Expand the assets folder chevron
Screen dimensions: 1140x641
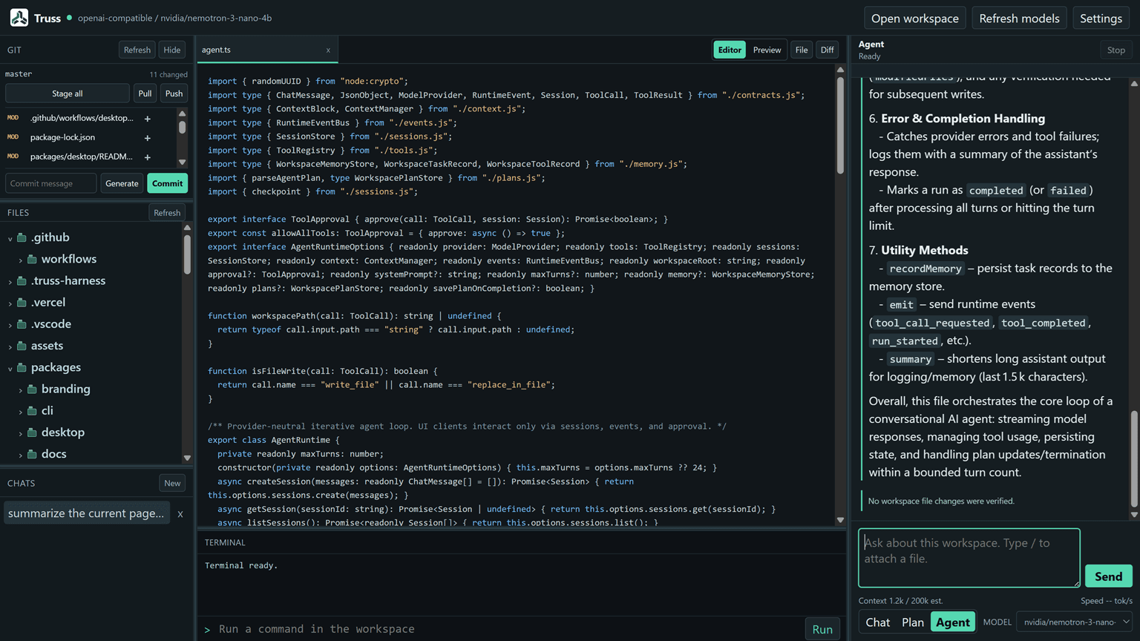pos(10,346)
